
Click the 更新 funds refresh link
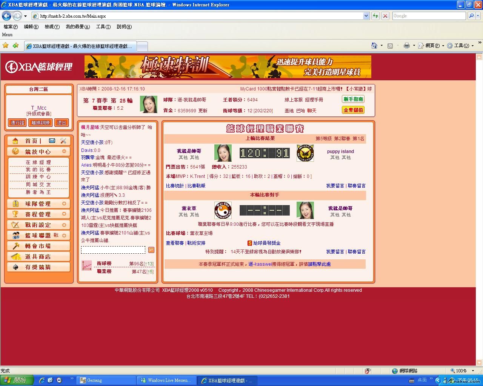[x=203, y=110]
